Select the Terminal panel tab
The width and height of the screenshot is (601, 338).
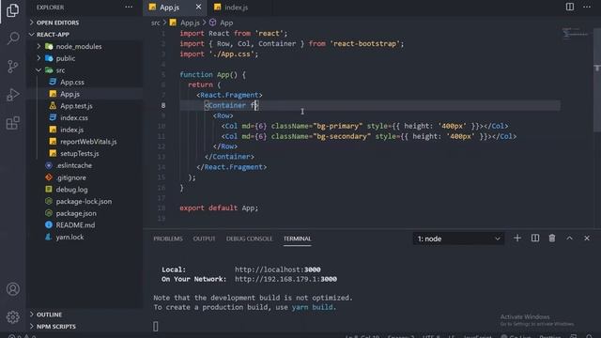click(x=298, y=238)
